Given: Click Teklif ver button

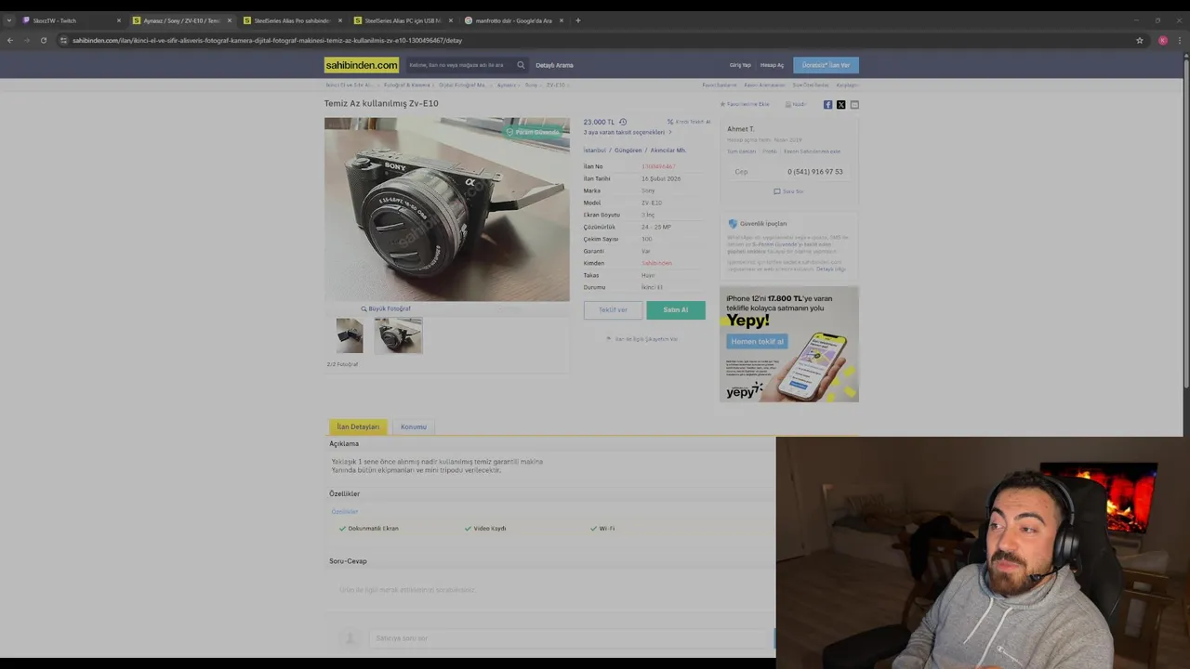Looking at the screenshot, I should pyautogui.click(x=613, y=310).
